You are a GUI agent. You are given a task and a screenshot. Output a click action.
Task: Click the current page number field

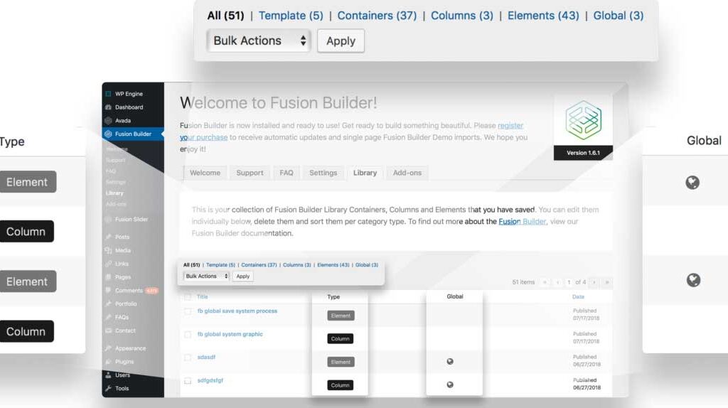pyautogui.click(x=569, y=282)
